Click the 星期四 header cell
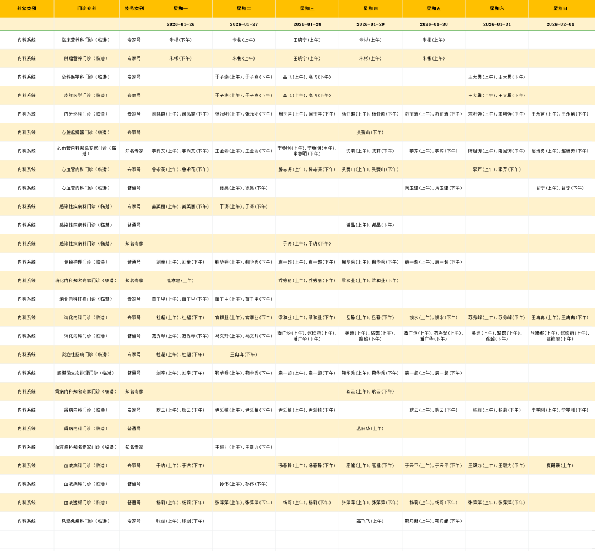 (370, 8)
